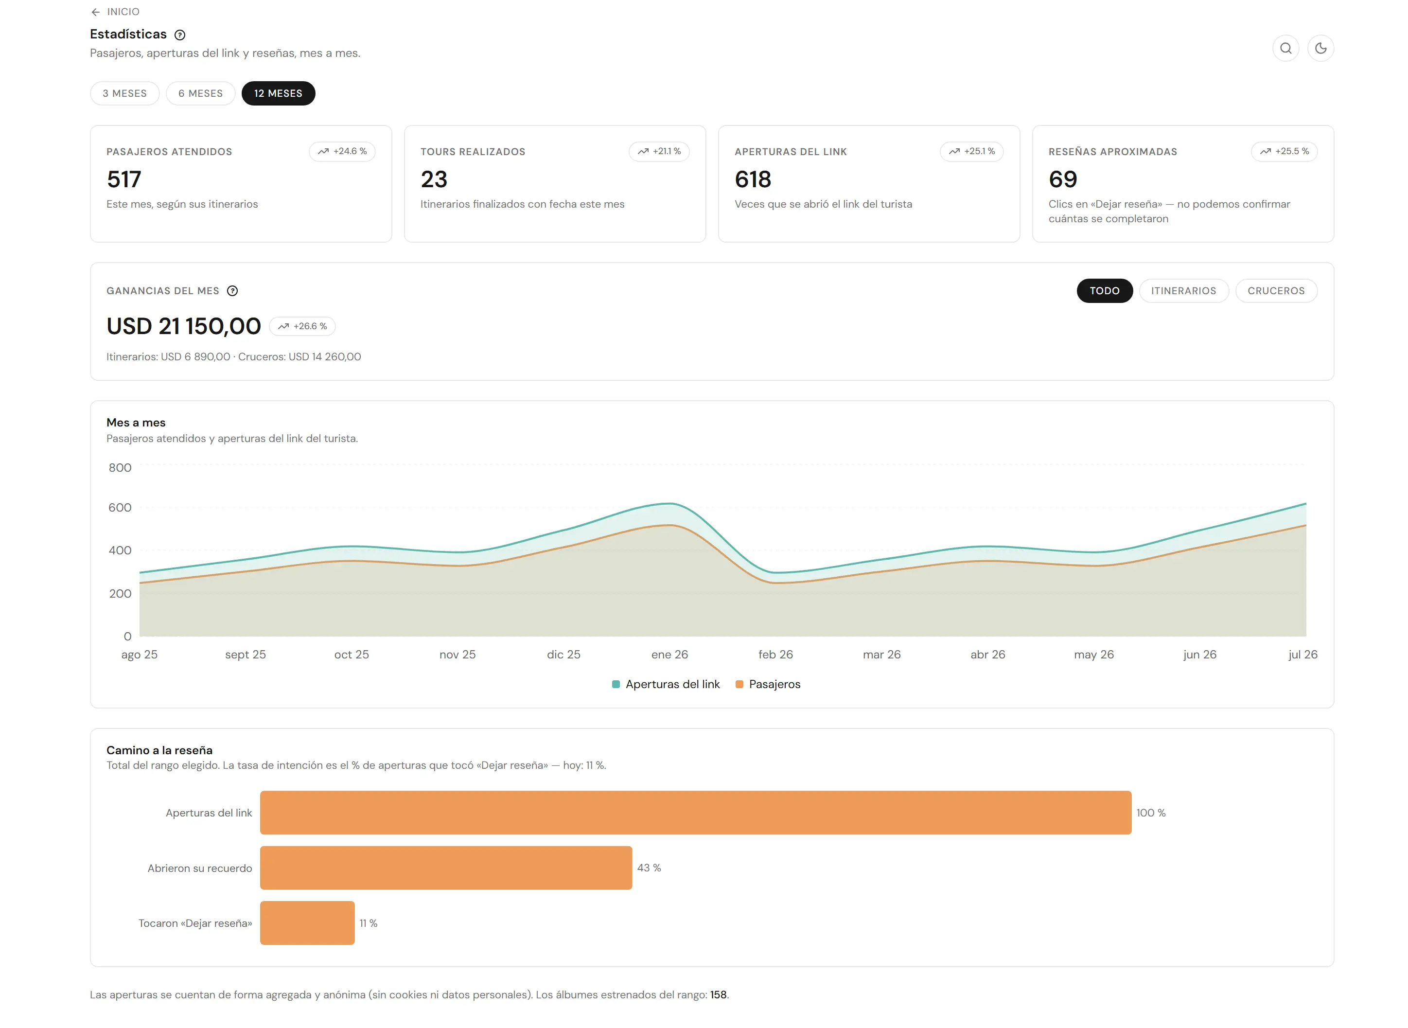Open help icon next to Estadísticas title
Image resolution: width=1408 pixels, height=1028 pixels.
pos(180,35)
